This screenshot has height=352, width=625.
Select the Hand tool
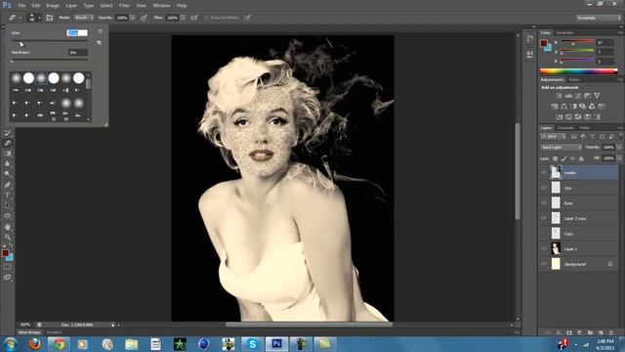pos(8,227)
